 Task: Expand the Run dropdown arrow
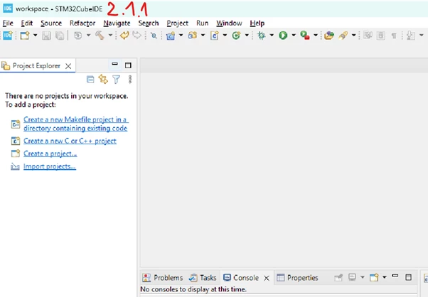point(294,36)
